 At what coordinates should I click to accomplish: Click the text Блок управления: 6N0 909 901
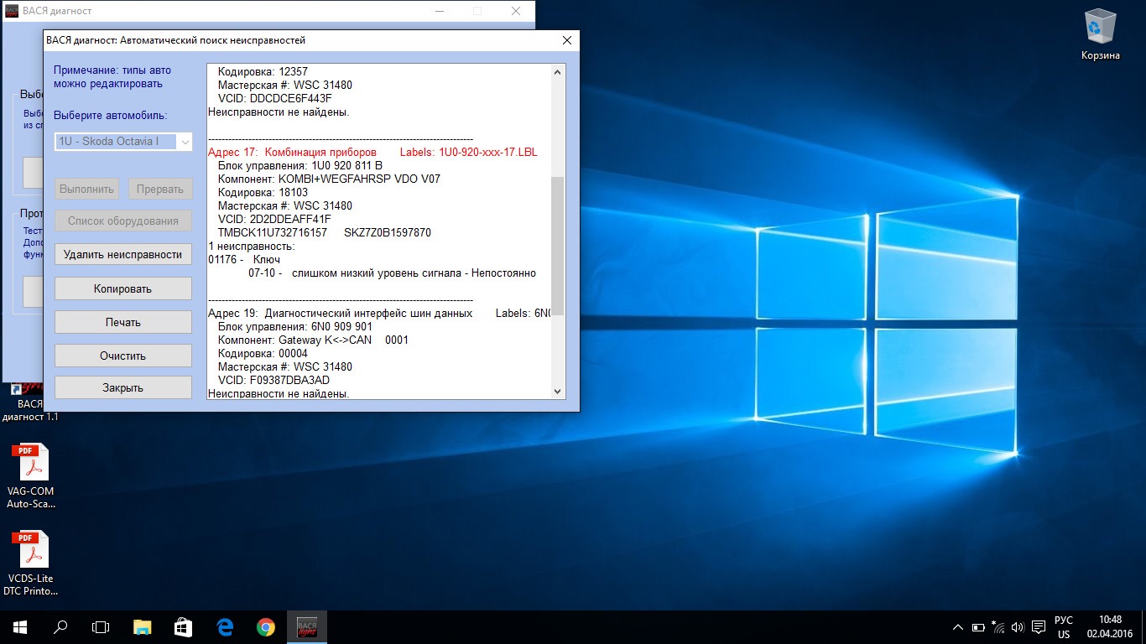coord(294,326)
